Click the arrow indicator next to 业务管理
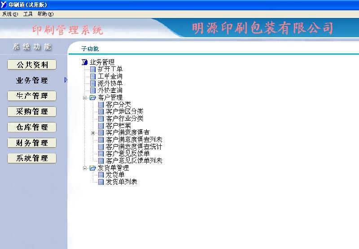 point(66,80)
